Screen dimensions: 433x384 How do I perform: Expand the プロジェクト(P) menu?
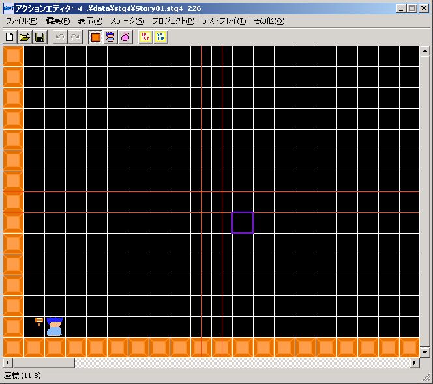pyautogui.click(x=173, y=21)
